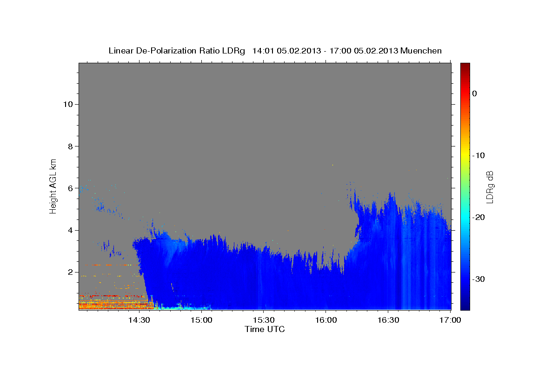Click the 'Time UTC' axis label

coord(265,329)
